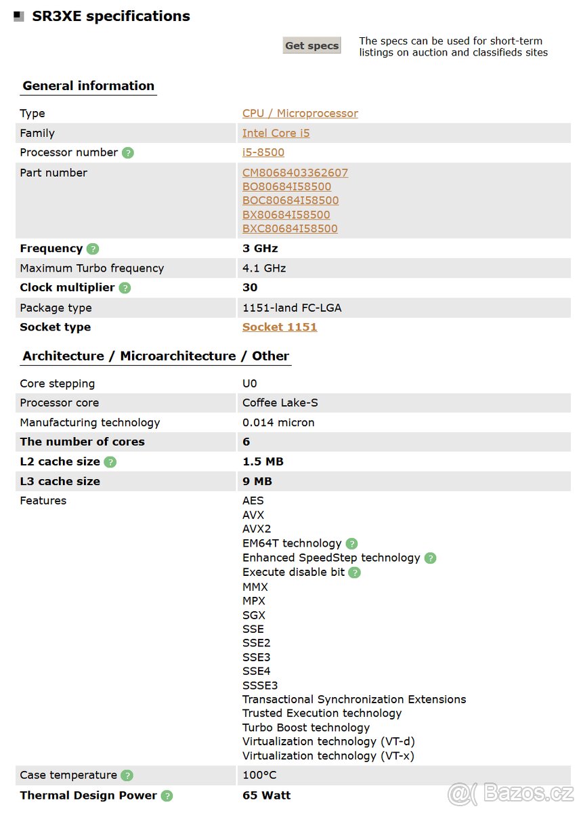Click part number CM8068403362607
The width and height of the screenshot is (581, 813).
pos(295,173)
